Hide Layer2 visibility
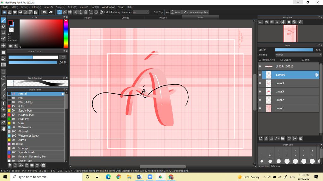Screen dimensions: 323x181 point(260,100)
